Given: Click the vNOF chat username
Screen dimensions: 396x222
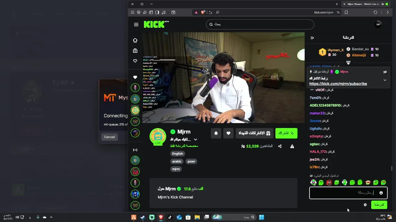Looking at the screenshot, I should [320, 90].
